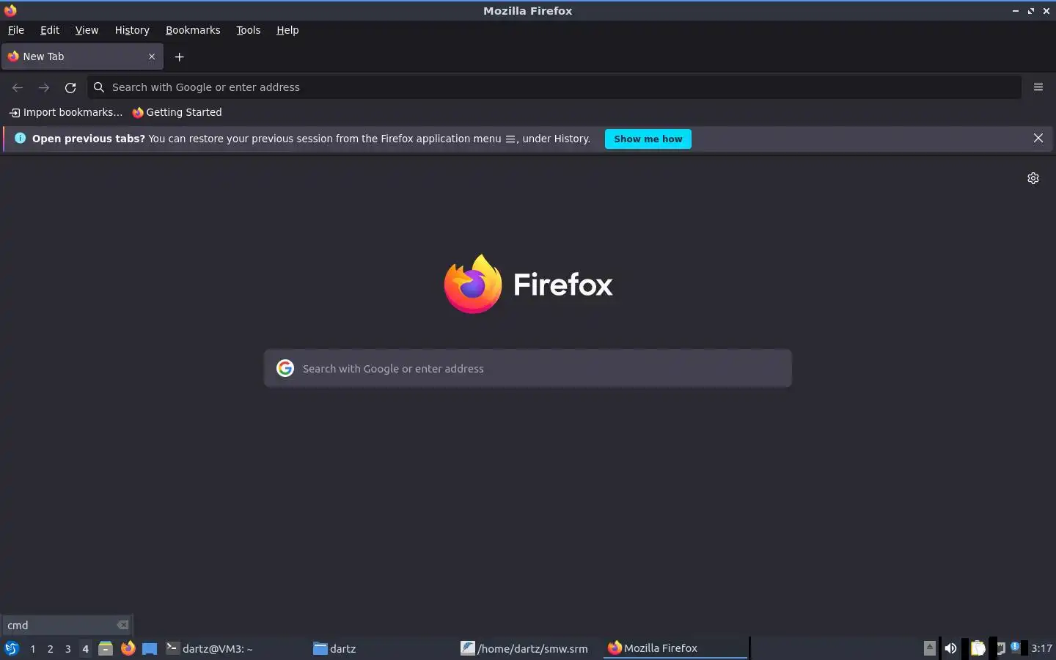The height and width of the screenshot is (660, 1056).
Task: Open the Help menu
Action: click(287, 30)
